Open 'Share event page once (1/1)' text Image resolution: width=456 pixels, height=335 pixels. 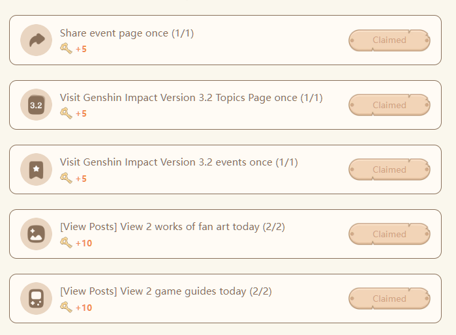[x=127, y=33]
